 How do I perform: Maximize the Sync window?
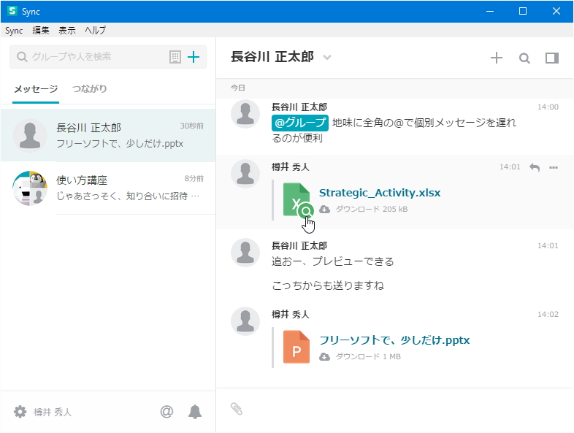point(523,12)
